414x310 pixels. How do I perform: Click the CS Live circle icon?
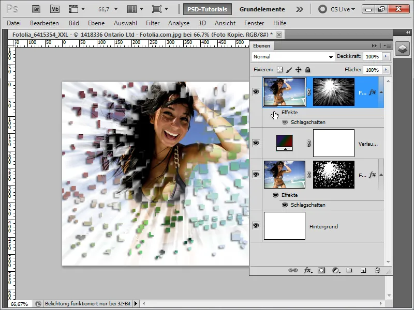322,9
